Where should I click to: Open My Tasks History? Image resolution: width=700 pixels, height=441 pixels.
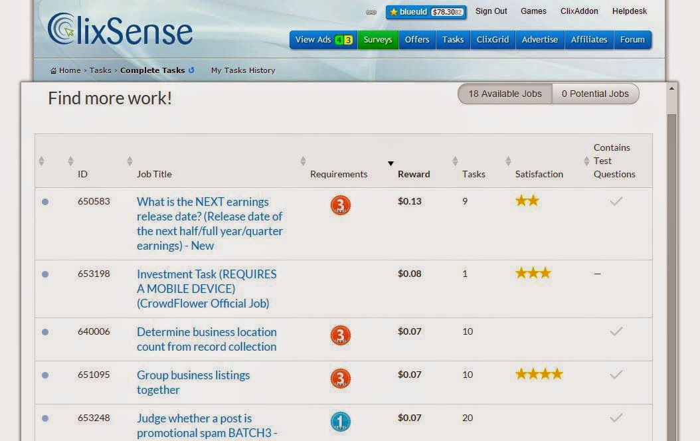pyautogui.click(x=243, y=70)
